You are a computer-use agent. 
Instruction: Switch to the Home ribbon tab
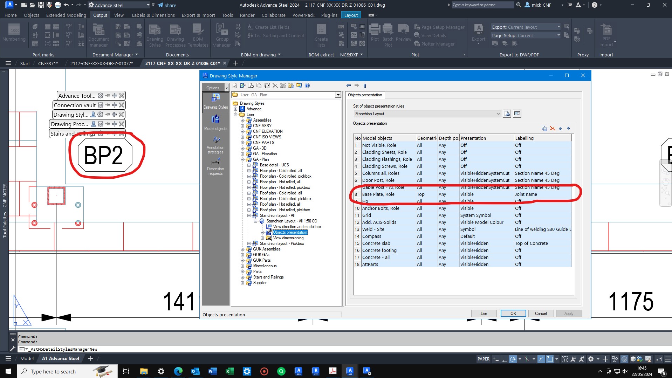coord(11,15)
